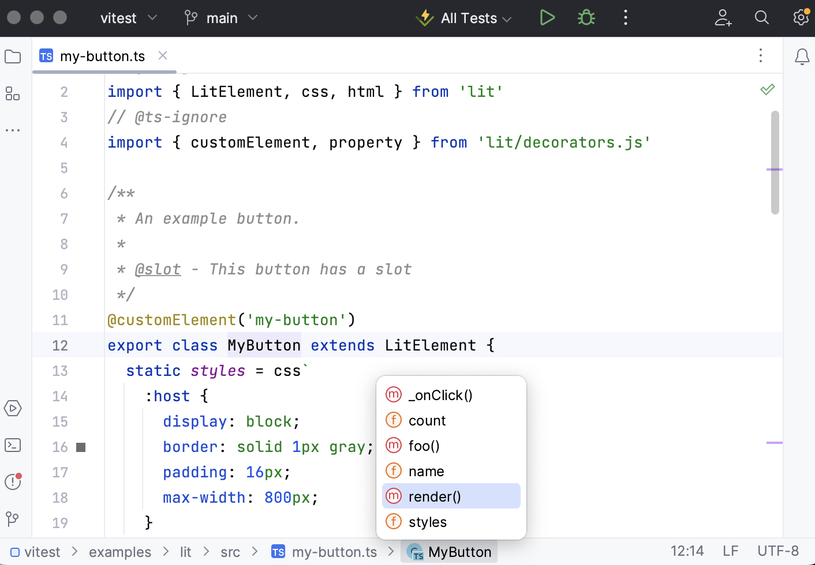The height and width of the screenshot is (565, 815).
Task: Open the Notifications bell panel
Action: 802,56
